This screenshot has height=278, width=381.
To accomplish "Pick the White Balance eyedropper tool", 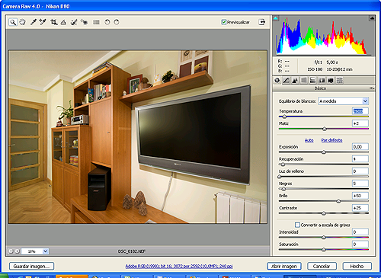I will (34, 22).
